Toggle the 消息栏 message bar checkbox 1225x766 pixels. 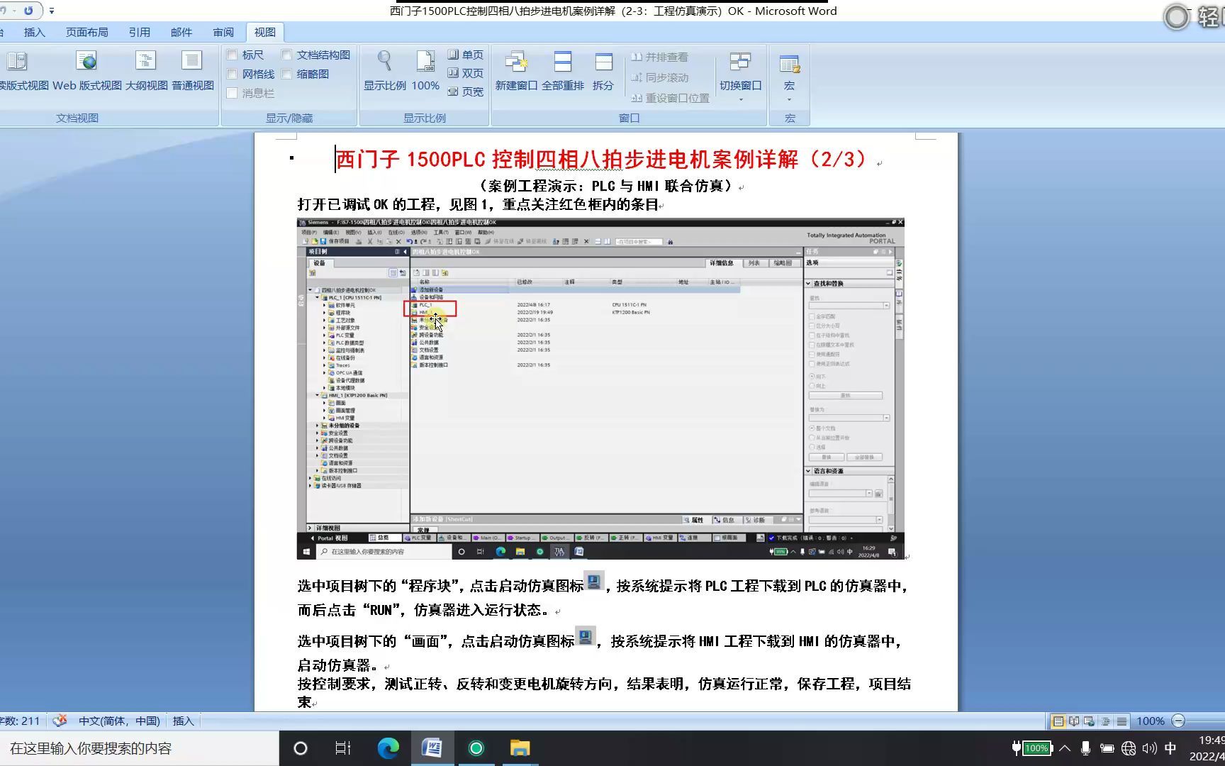coord(232,93)
